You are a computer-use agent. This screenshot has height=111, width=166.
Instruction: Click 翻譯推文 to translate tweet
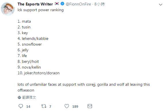[x=29, y=98]
